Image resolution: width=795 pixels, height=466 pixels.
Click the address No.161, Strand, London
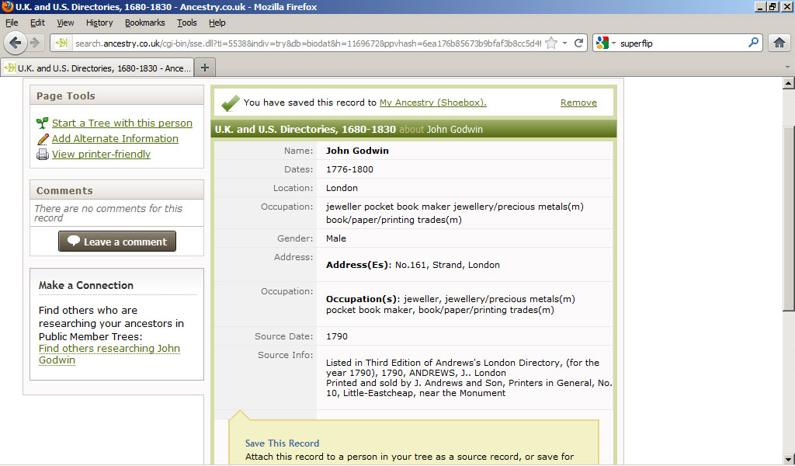coord(447,265)
